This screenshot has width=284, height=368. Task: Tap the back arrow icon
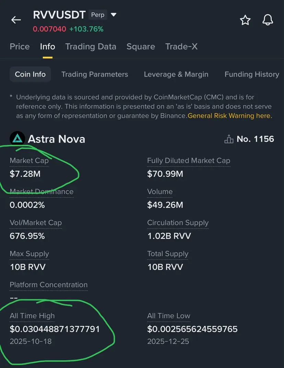(x=16, y=20)
